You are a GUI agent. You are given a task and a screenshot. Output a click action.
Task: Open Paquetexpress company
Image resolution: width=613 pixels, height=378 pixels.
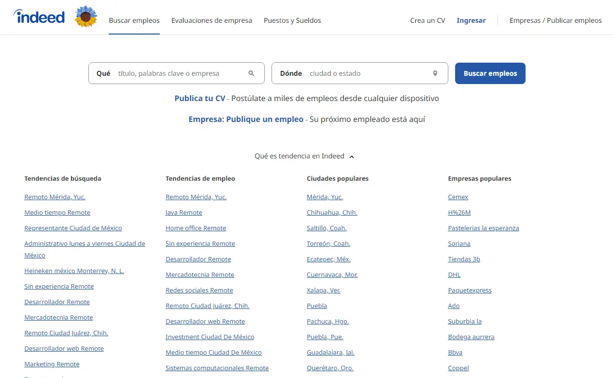[x=470, y=290]
